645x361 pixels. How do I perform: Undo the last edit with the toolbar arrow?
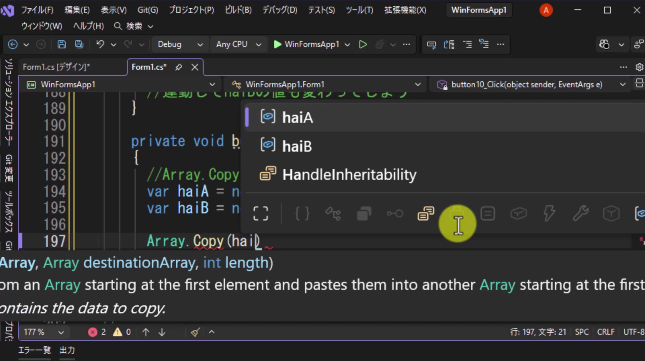pyautogui.click(x=100, y=44)
